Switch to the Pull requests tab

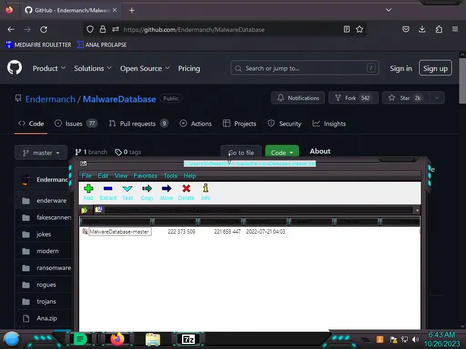[x=139, y=124]
